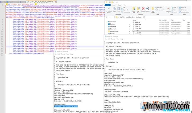Open Format menu in left Notepad window
This screenshot has width=192, height=113.
63,54
